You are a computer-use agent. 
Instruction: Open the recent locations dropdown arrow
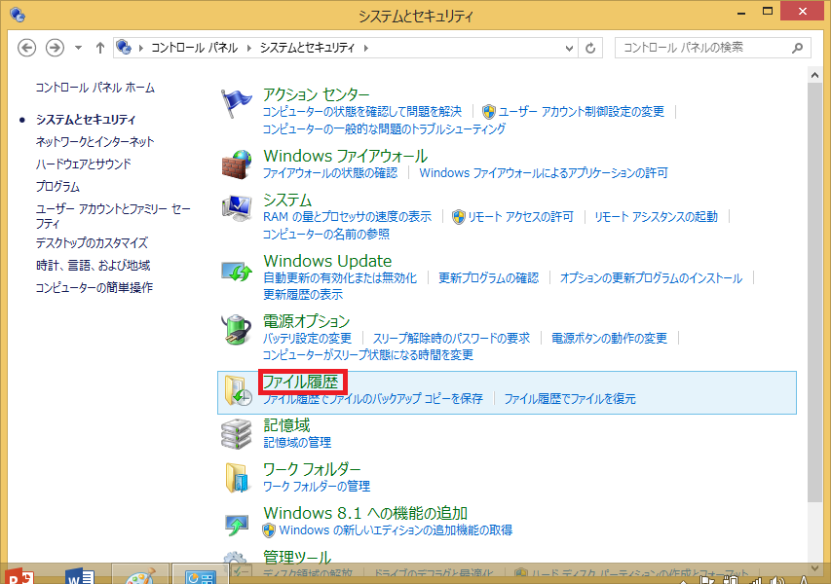[79, 48]
